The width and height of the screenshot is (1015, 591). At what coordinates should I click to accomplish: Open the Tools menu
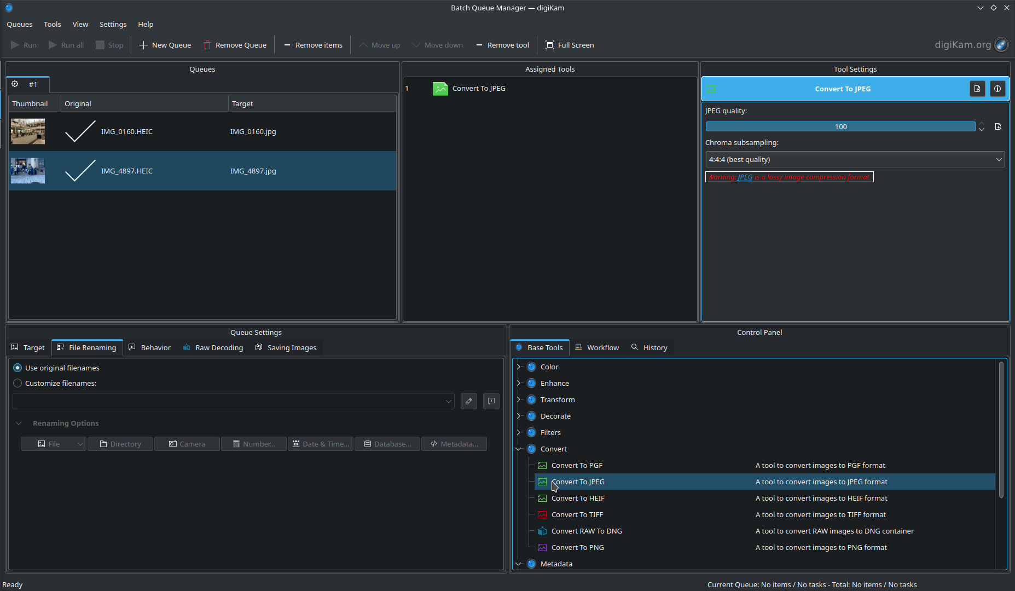[x=52, y=24]
